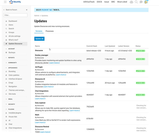This screenshot has height=133, width=159.
Task: Open the chat bubble icon in header
Action: pyautogui.click(x=141, y=2)
